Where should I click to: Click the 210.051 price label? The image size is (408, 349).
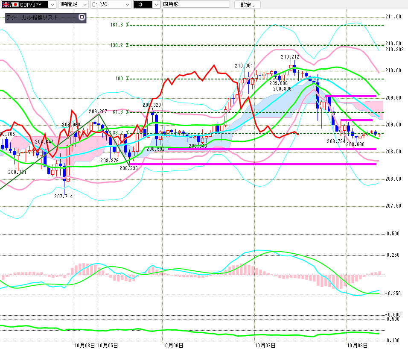244,66
